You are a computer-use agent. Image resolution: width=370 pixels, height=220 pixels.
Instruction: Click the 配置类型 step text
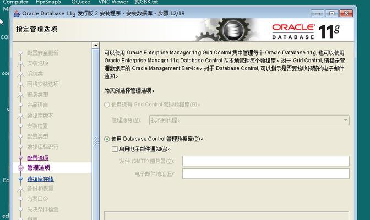pos(38,136)
